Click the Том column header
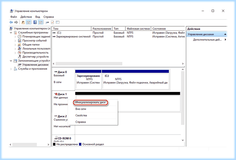This screenshot has height=160, width=236. click(x=72, y=29)
